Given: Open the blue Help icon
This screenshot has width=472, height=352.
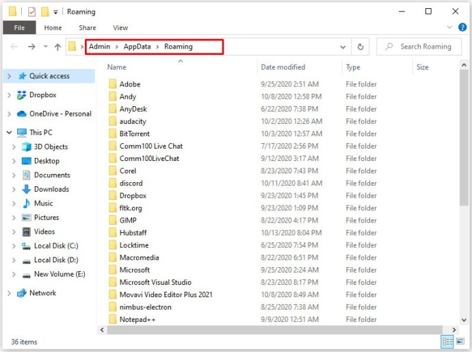Looking at the screenshot, I should tap(462, 27).
